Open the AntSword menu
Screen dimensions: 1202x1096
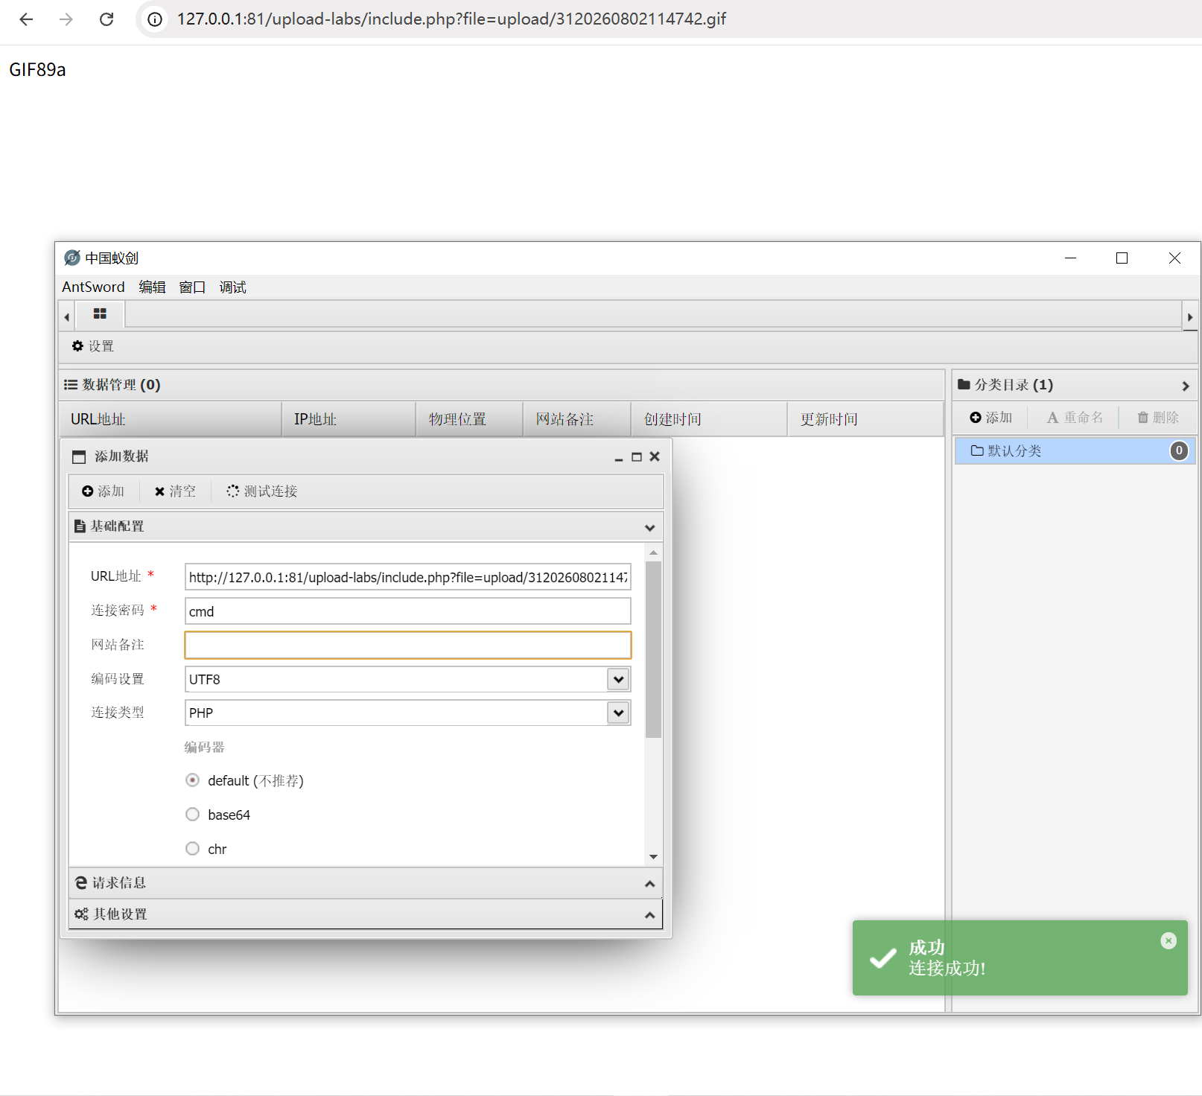click(x=93, y=287)
